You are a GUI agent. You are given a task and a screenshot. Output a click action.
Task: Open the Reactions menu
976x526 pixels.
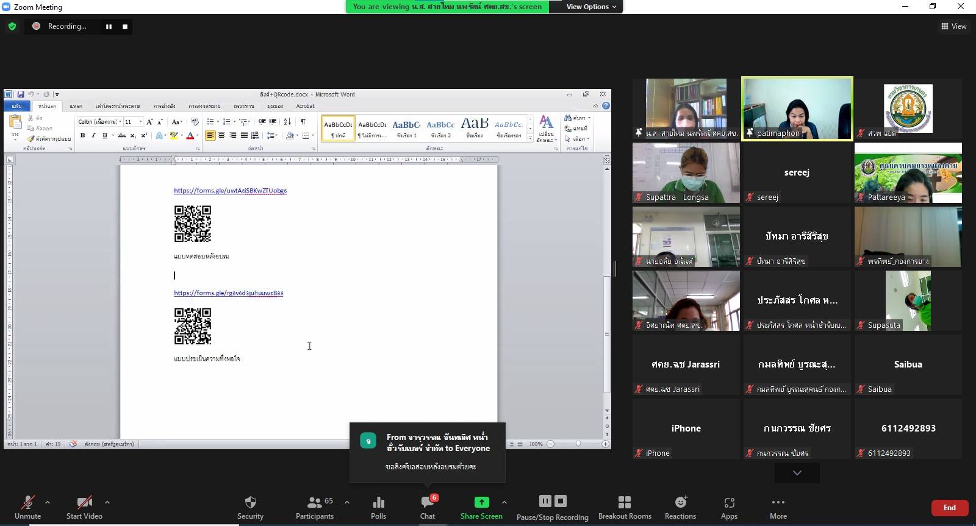[680, 508]
